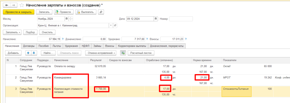Show calculation details table icon
This screenshot has height=103, width=290.
(123, 53)
